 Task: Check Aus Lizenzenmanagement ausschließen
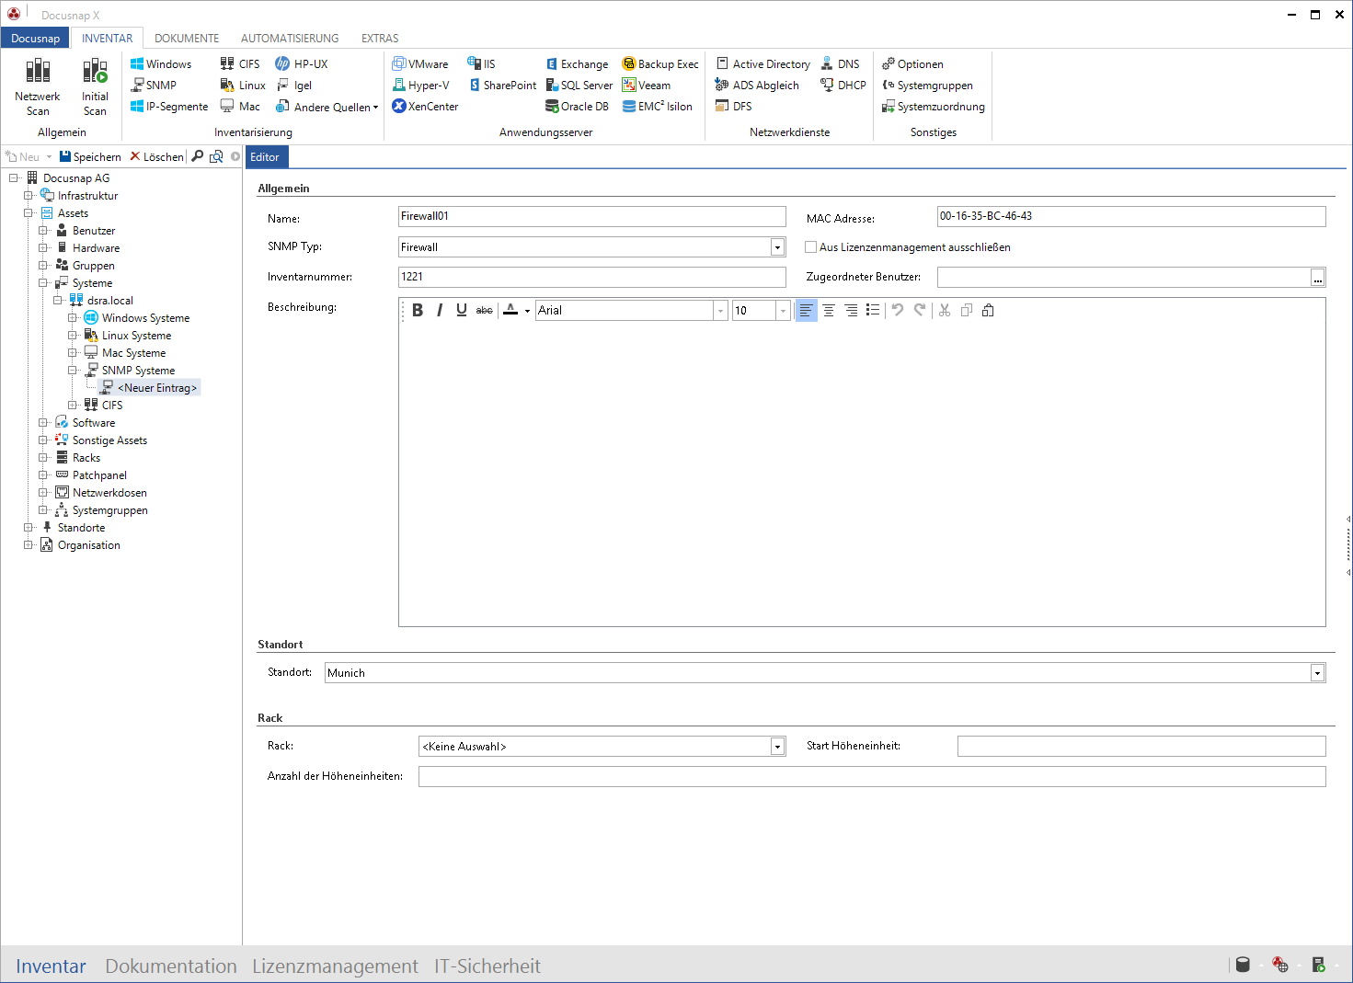pyautogui.click(x=810, y=247)
